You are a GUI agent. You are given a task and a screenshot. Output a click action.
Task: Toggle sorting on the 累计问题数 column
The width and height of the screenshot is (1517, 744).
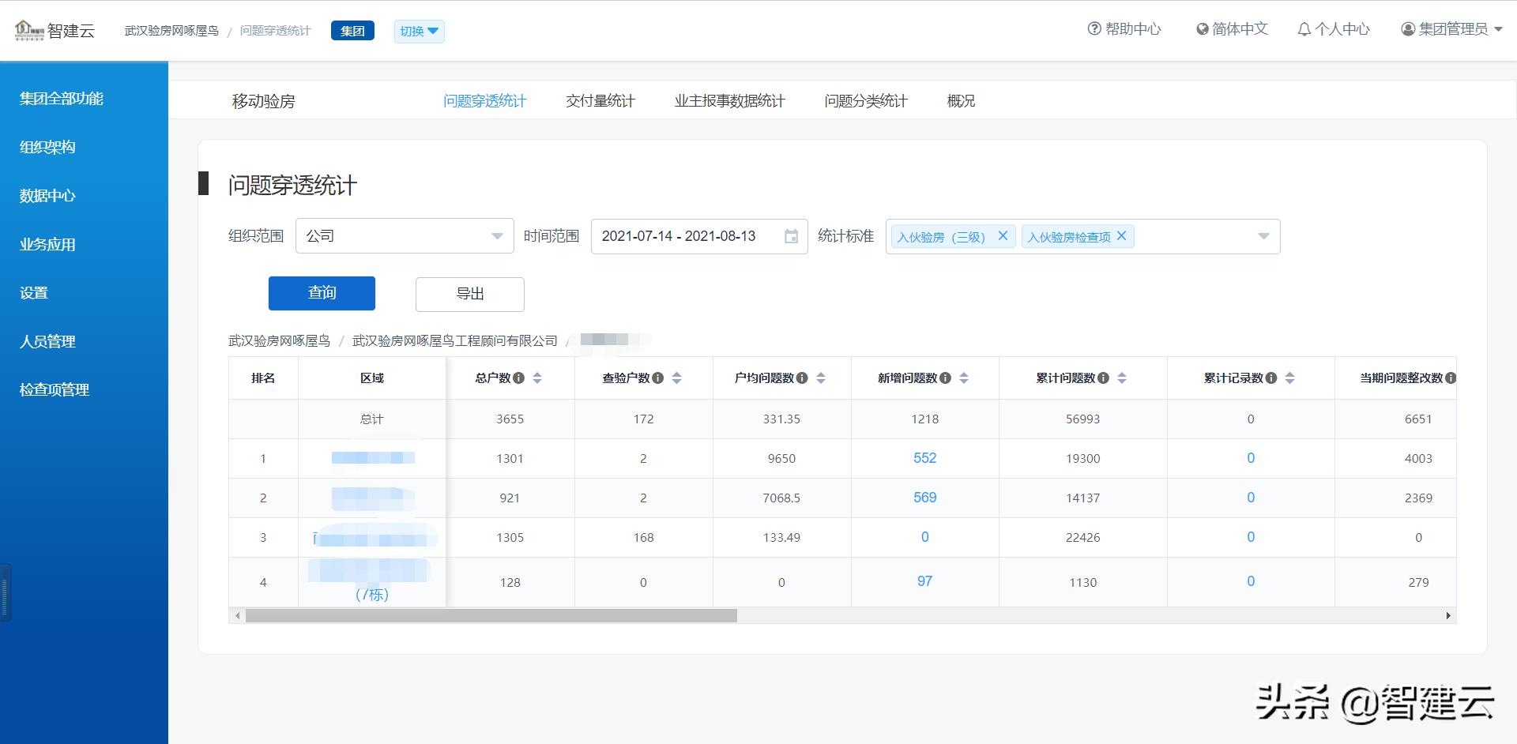(x=1122, y=378)
